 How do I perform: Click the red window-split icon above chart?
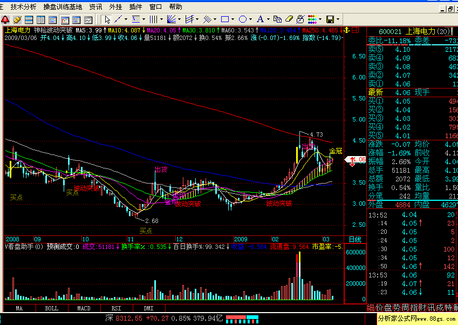tap(355, 30)
